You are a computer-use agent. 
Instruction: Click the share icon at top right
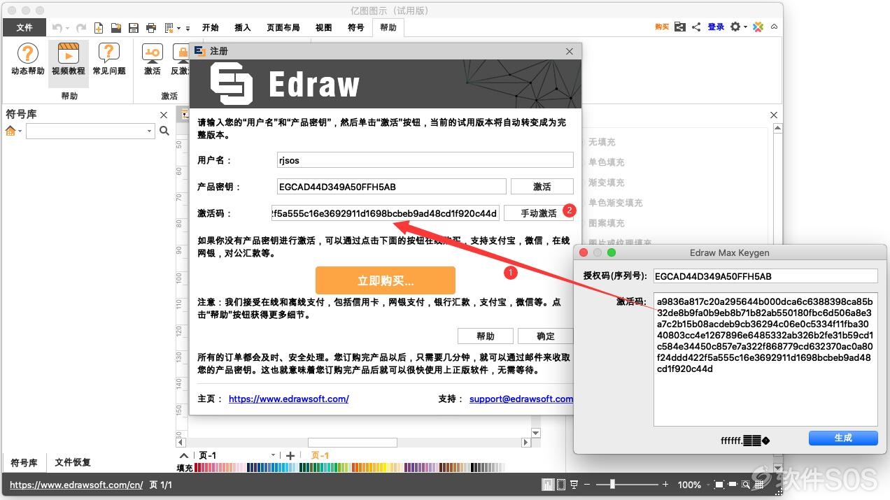click(x=696, y=27)
